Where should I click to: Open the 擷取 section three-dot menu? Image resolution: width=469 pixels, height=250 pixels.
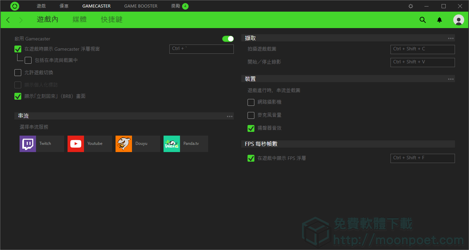click(451, 38)
